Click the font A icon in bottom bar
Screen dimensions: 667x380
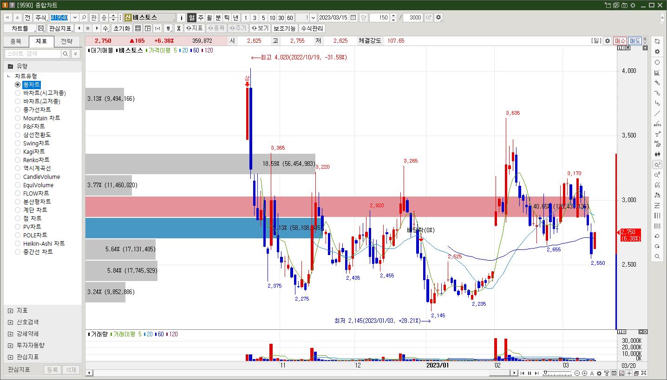tap(592, 373)
